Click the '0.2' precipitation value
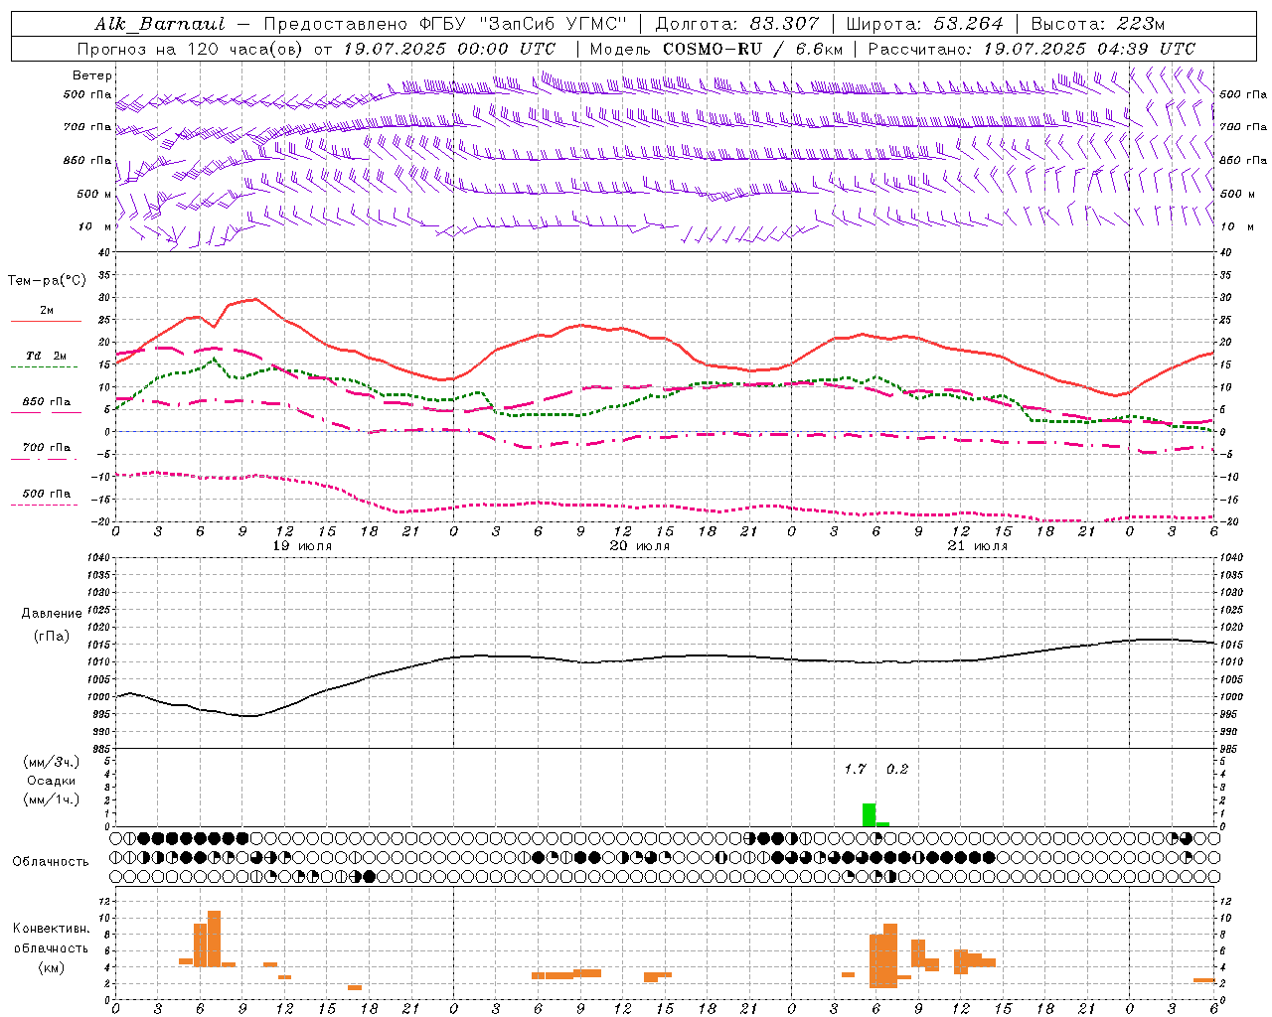 click(x=897, y=769)
